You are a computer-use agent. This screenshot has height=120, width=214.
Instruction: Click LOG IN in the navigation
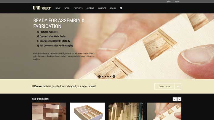[x=113, y=8]
